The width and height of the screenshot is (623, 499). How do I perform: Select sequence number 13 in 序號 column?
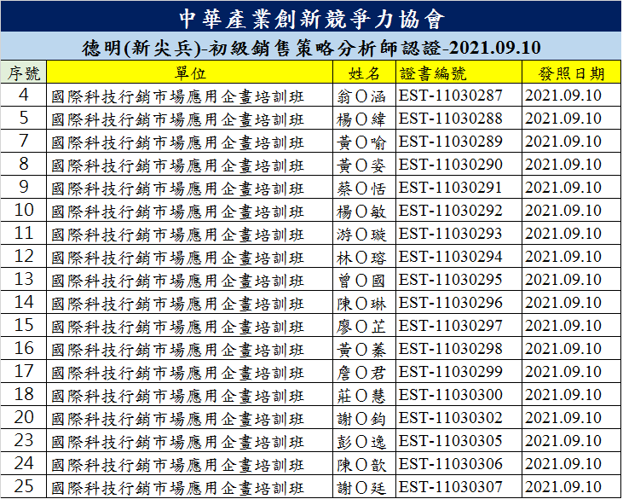pos(24,279)
